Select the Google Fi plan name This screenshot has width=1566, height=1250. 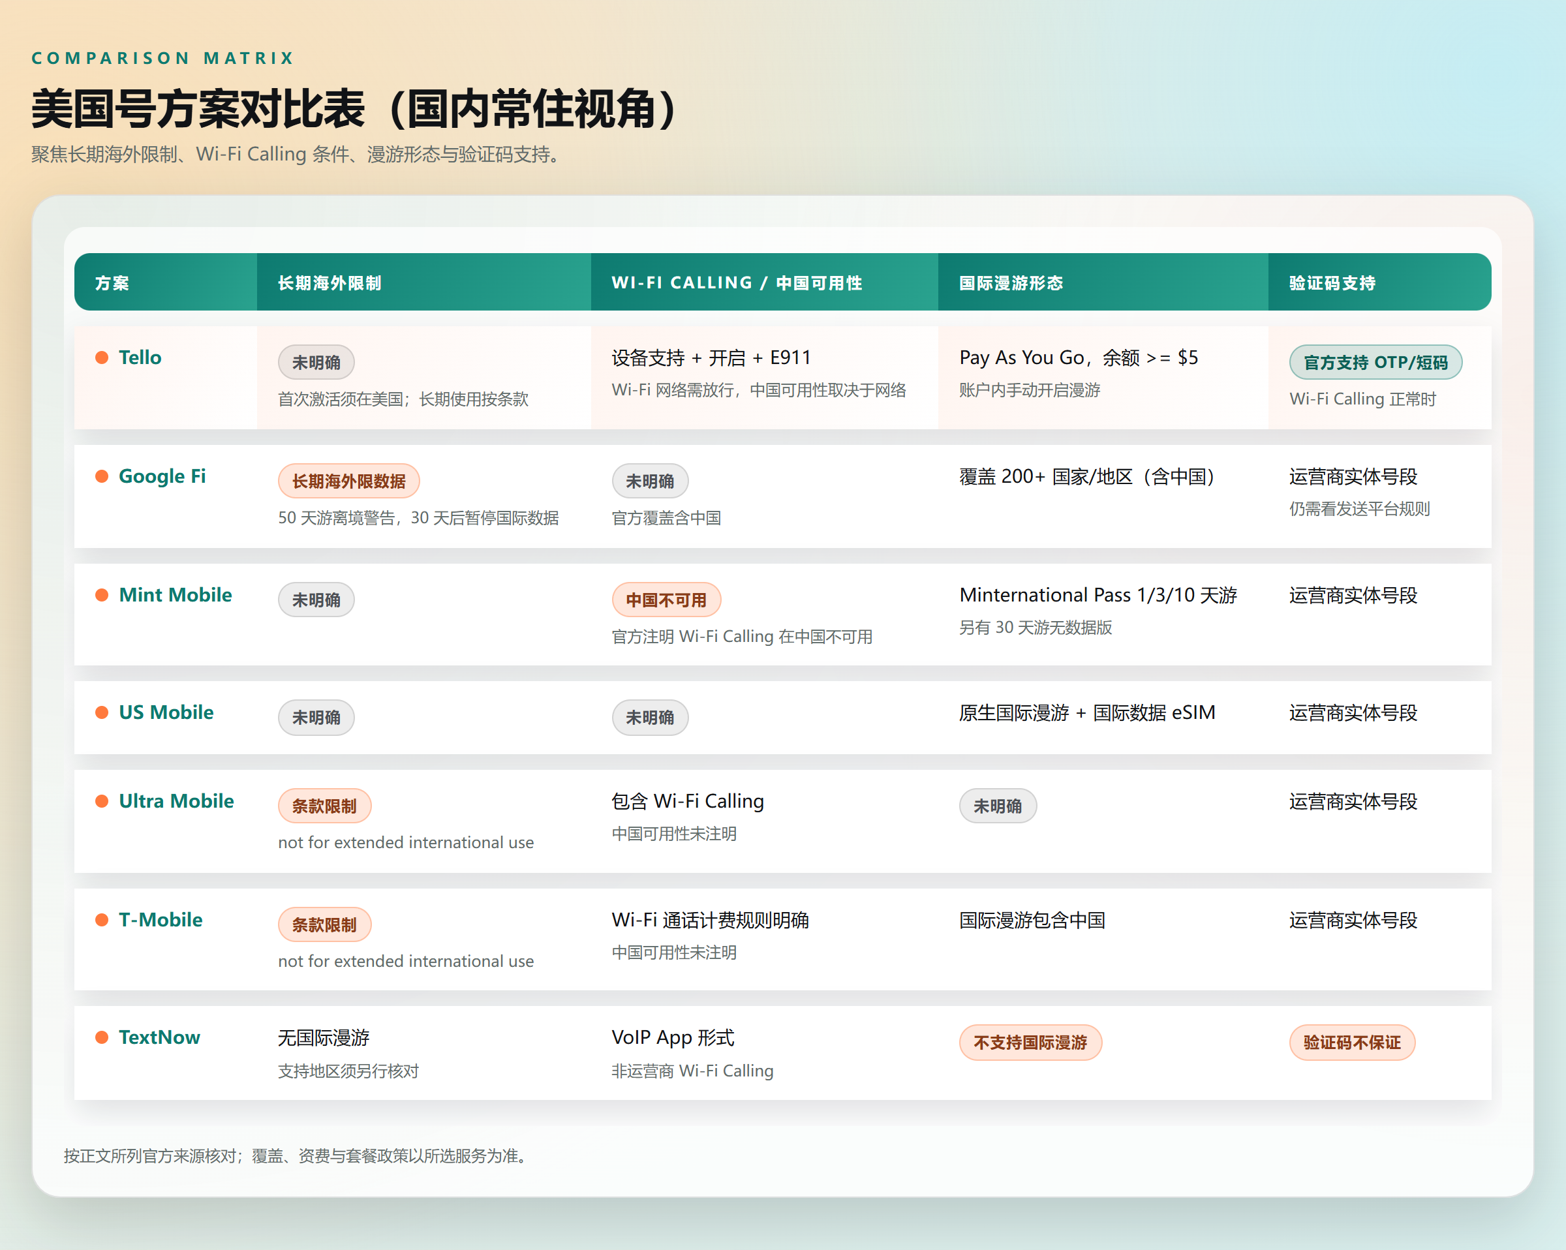(162, 476)
